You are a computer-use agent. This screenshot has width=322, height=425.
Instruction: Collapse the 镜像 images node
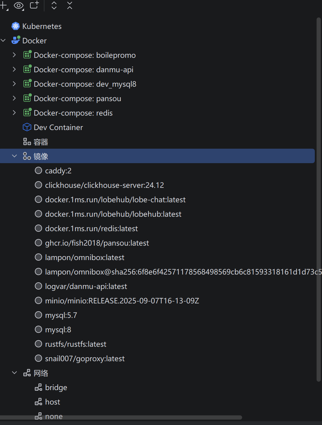[x=14, y=156]
